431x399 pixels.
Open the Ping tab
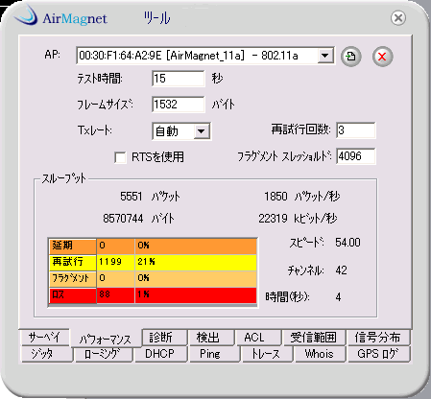[215, 354]
